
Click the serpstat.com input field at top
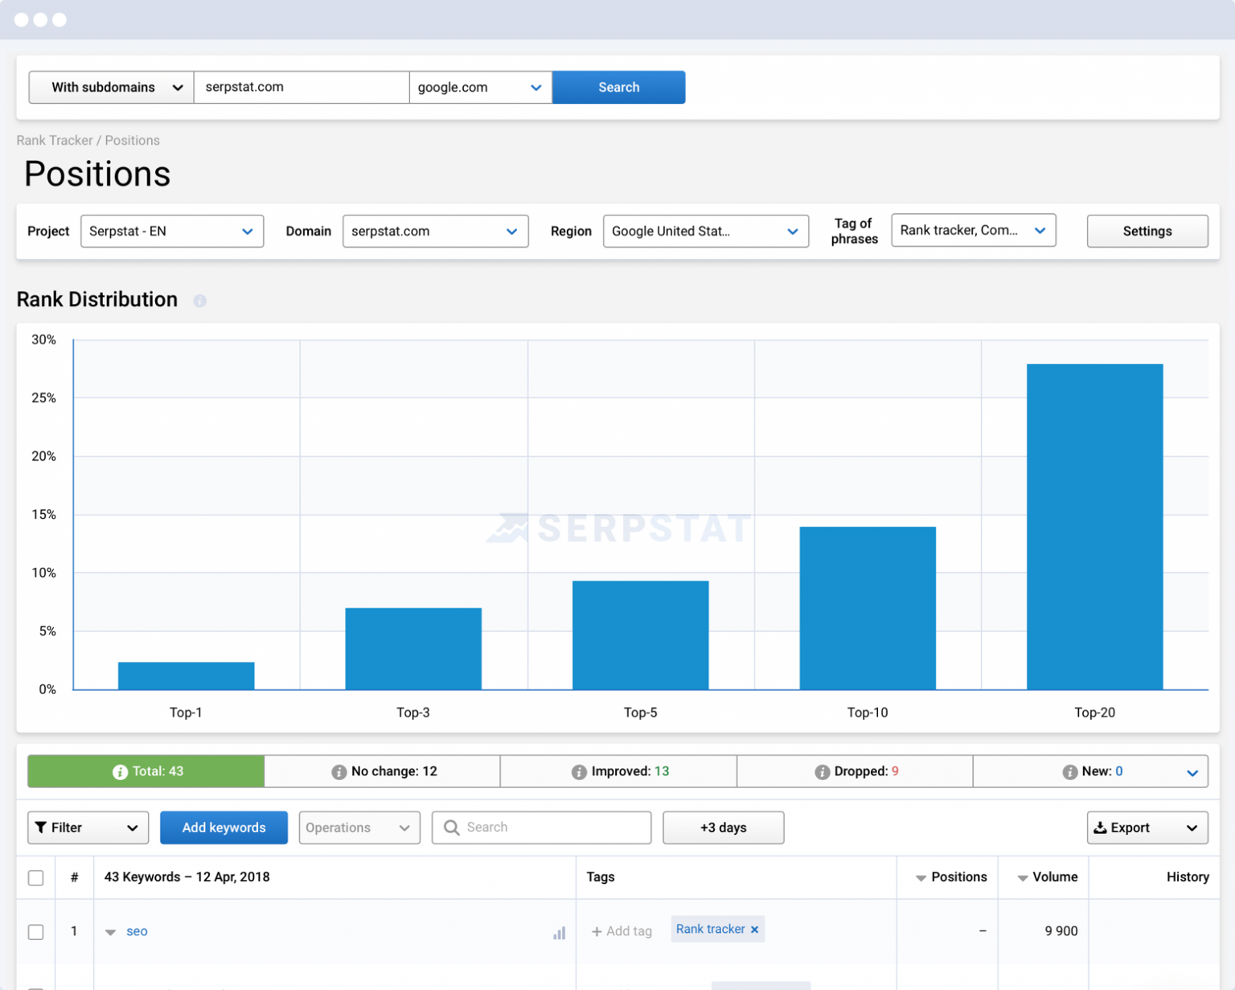click(301, 87)
